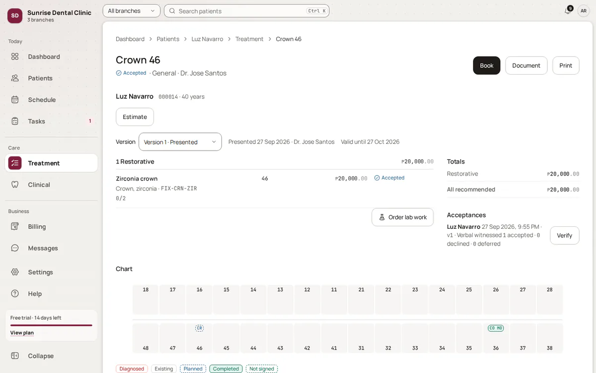
Task: Click the Zirconia crown row title
Action: click(137, 179)
